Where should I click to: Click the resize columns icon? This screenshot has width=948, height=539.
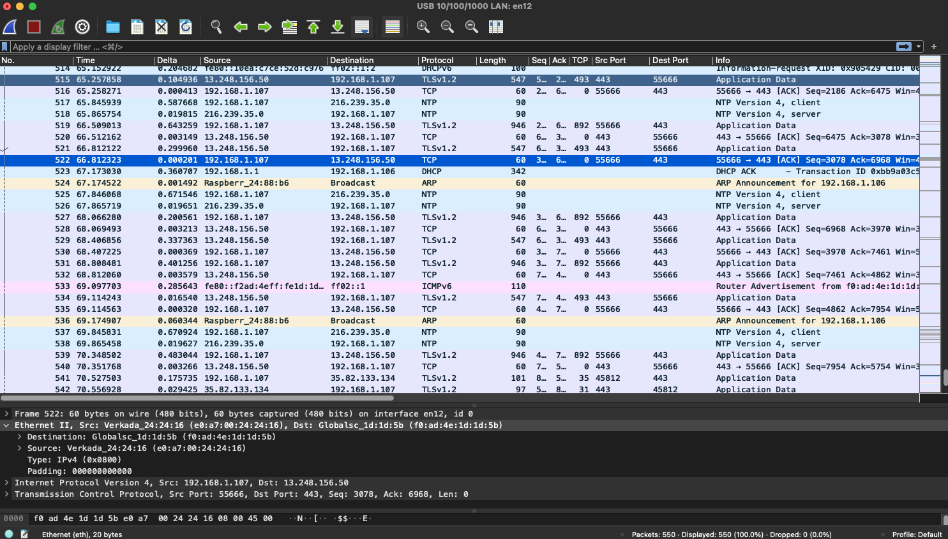point(496,27)
